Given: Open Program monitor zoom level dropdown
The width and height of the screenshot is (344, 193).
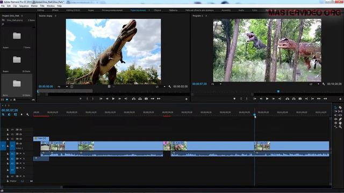Looking at the screenshot, I should (x=216, y=84).
